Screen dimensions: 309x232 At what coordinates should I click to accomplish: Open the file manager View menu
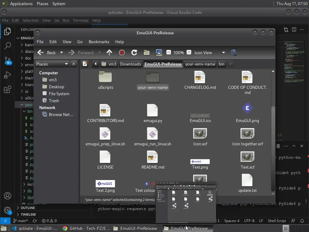(67, 42)
